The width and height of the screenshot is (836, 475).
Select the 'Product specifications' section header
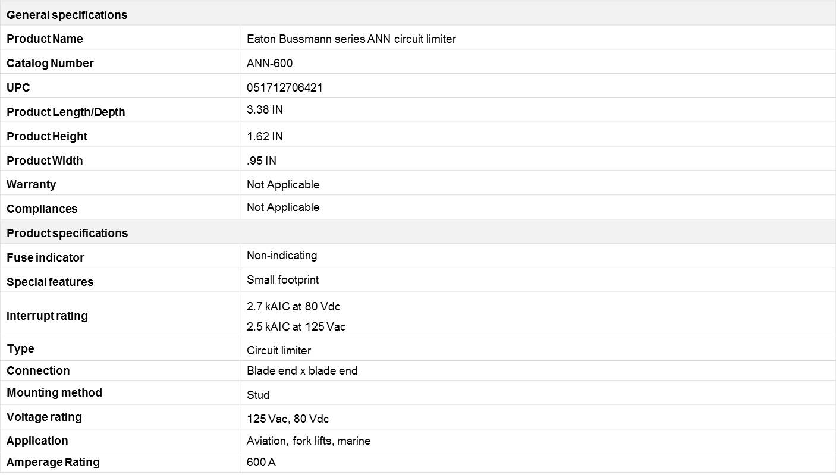(x=67, y=234)
